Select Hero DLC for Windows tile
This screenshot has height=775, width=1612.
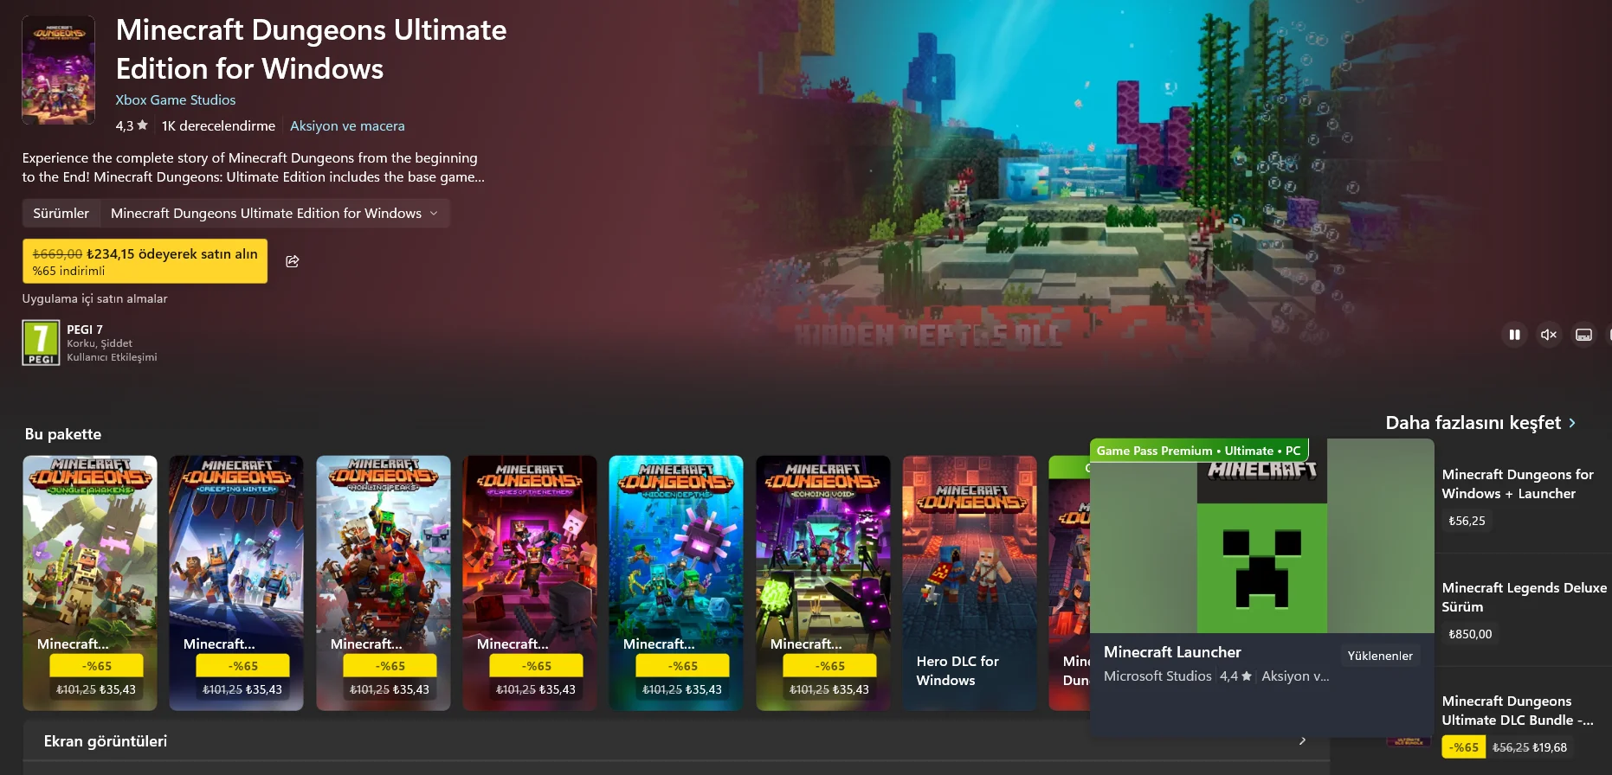[970, 583]
